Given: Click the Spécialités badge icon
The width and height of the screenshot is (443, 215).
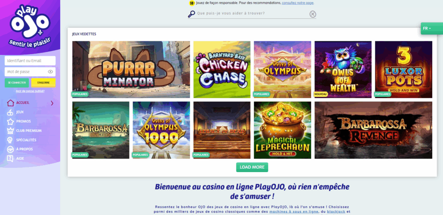Looking at the screenshot, I should (x=10, y=140).
